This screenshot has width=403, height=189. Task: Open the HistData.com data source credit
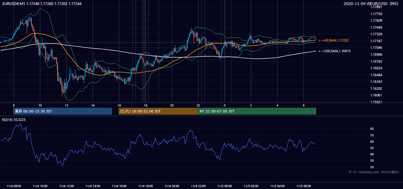coord(374,172)
